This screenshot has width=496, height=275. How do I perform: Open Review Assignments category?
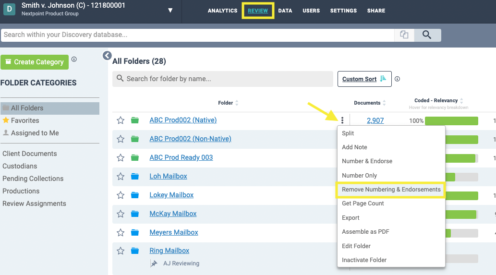(x=34, y=203)
